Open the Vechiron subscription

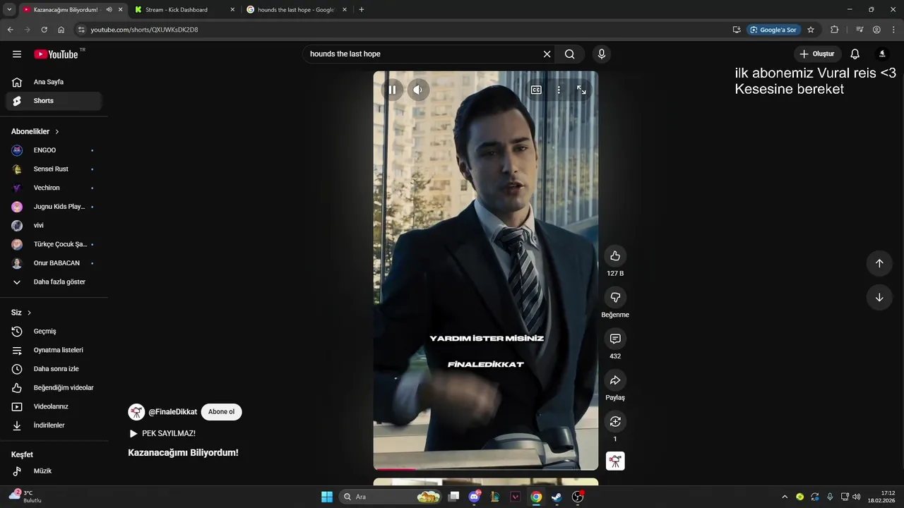(54, 188)
